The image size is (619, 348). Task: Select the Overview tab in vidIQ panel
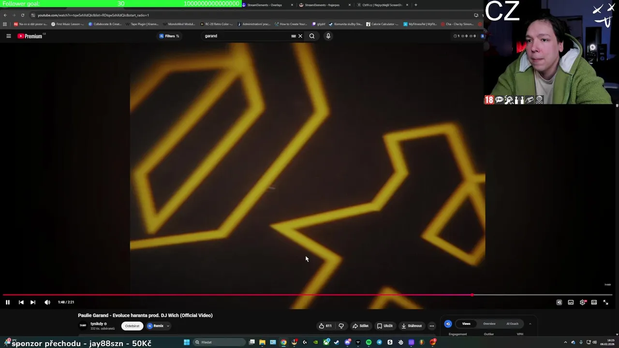pyautogui.click(x=489, y=324)
